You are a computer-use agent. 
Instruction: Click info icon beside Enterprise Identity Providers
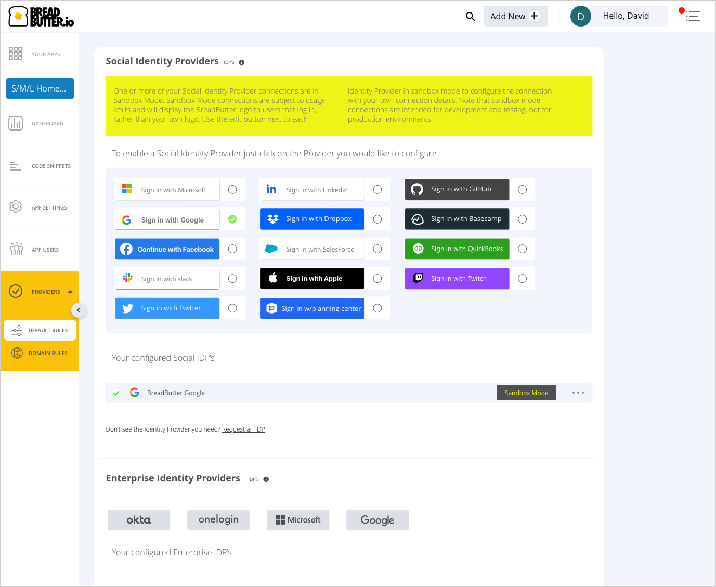[x=266, y=479]
